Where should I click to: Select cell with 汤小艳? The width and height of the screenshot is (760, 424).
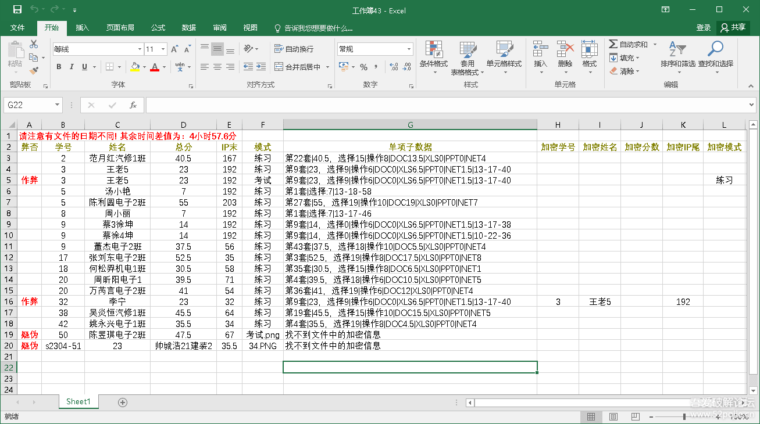[x=117, y=191]
